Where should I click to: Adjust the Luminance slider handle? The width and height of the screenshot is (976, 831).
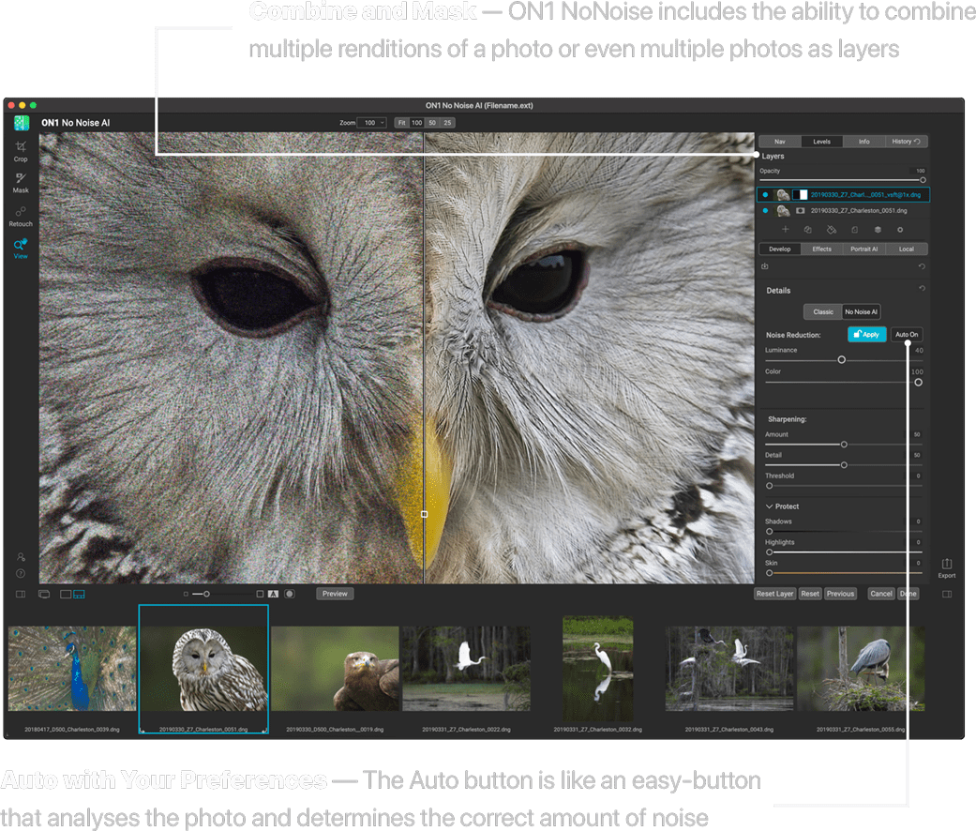coord(841,359)
